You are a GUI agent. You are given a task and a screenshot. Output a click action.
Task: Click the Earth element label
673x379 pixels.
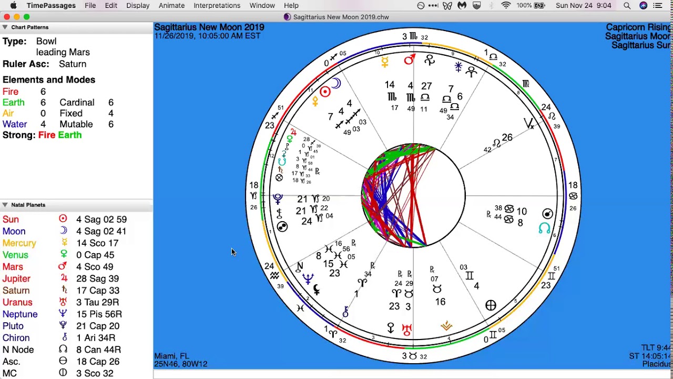(x=13, y=103)
